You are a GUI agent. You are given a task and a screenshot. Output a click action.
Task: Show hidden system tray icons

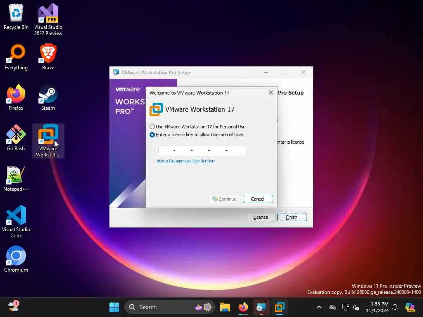tap(319, 307)
